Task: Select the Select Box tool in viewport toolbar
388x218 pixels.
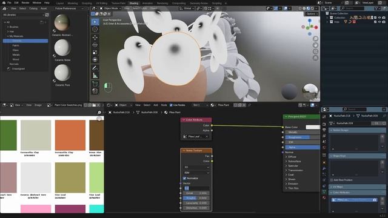Action: (x=95, y=22)
